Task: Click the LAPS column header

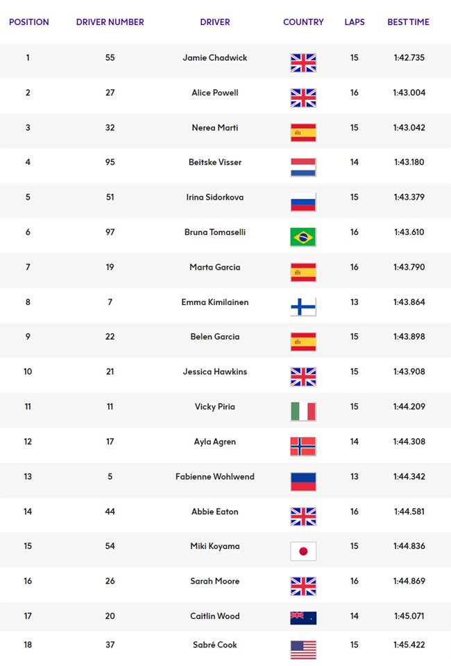Action: click(355, 22)
